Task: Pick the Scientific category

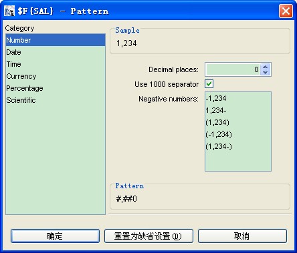Action: pos(56,100)
